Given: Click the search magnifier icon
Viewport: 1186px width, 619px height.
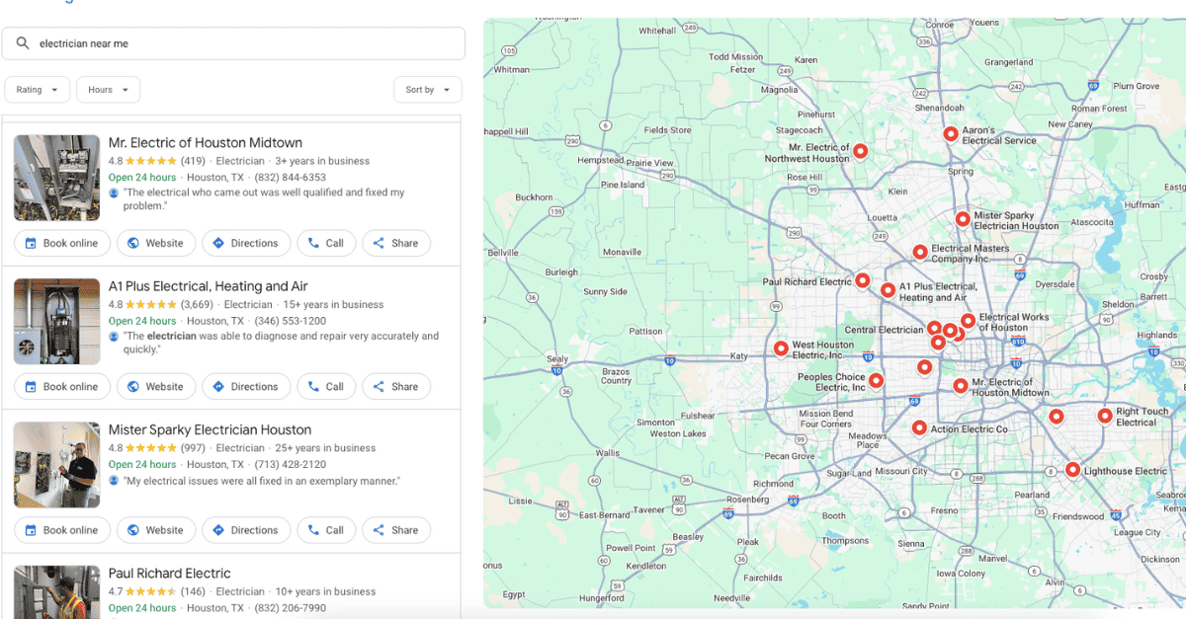Looking at the screenshot, I should (x=23, y=43).
